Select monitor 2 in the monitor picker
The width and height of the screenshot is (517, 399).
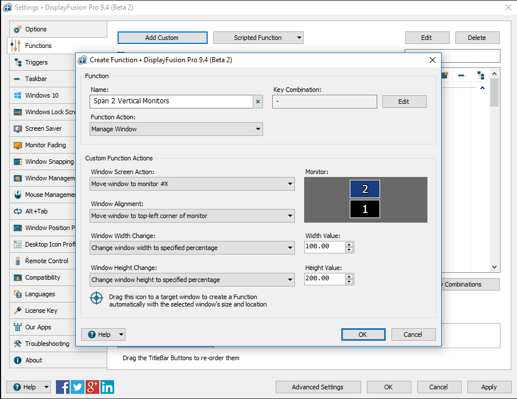click(x=365, y=189)
